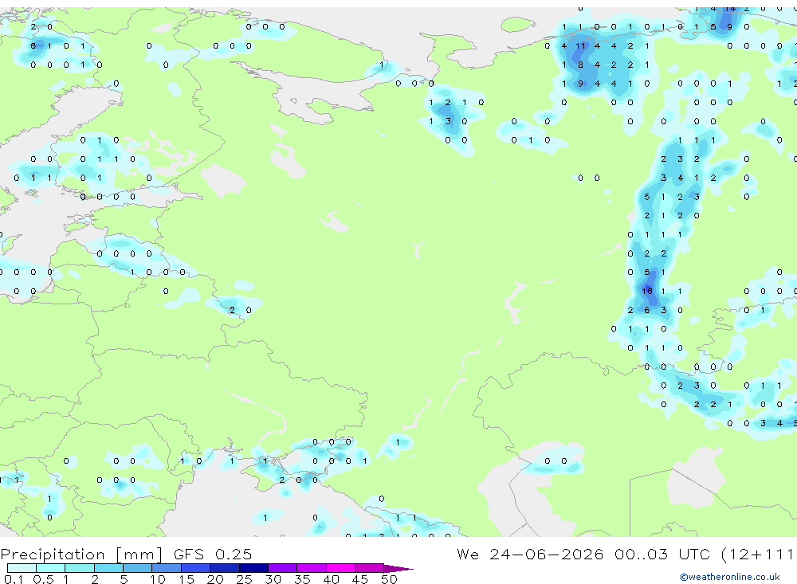This screenshot has width=797, height=584.
Task: Click the "00..03 UTC" time label
Action: point(662,555)
